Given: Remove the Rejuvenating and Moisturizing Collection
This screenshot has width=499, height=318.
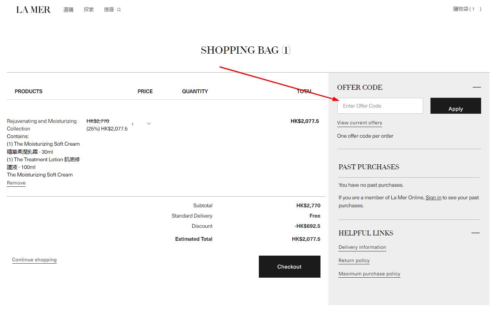Looking at the screenshot, I should tap(16, 183).
